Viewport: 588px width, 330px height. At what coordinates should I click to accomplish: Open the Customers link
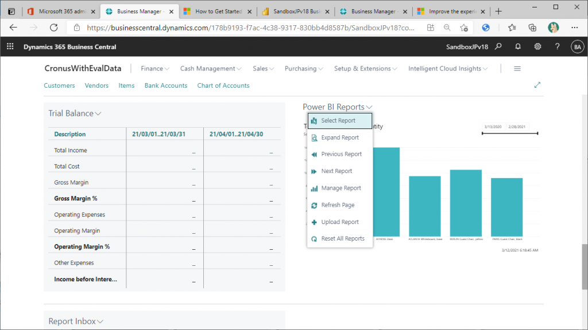point(59,85)
